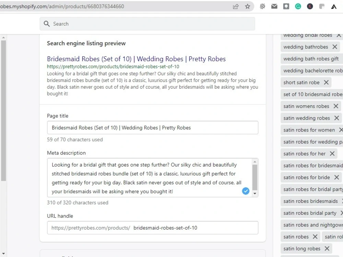Click the meta description scrollbar thumb
This screenshot has height=257, width=343.
pos(255,178)
